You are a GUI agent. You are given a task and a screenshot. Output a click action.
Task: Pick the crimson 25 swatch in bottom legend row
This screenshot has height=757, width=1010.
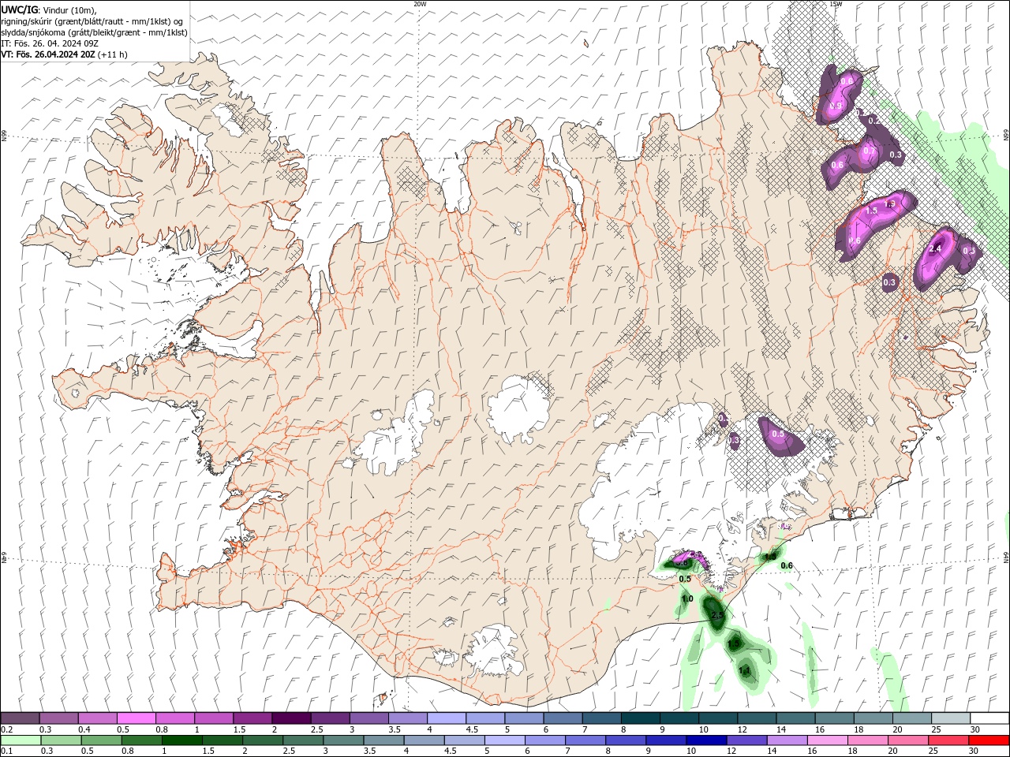click(948, 740)
